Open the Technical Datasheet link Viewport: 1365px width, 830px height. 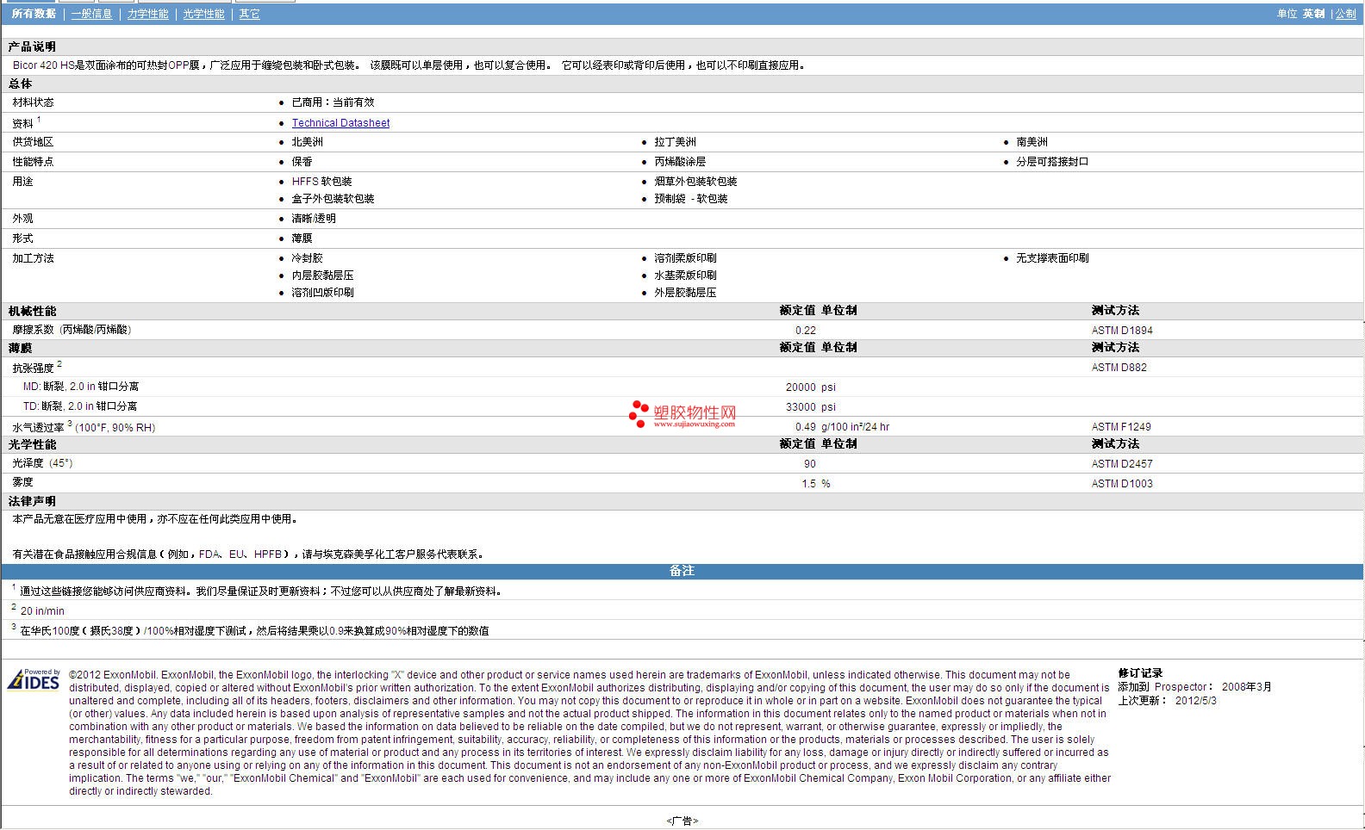(x=340, y=123)
